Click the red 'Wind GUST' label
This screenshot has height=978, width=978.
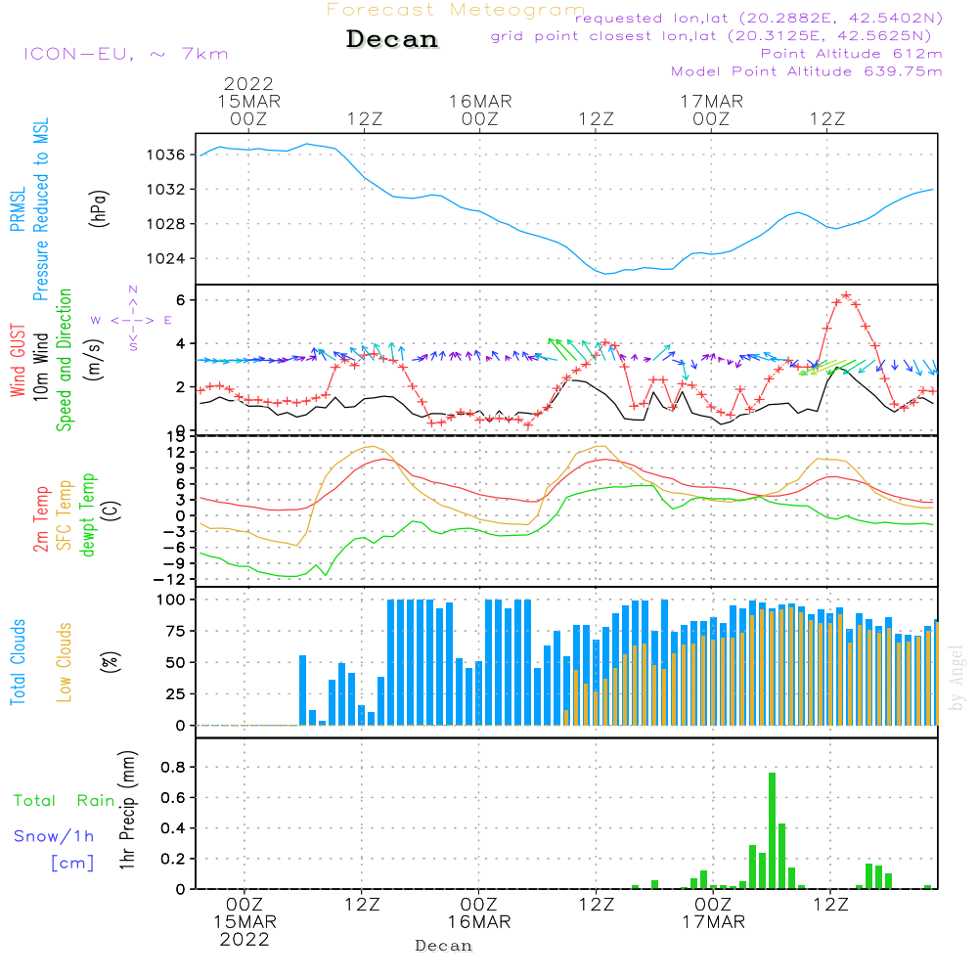(18, 360)
